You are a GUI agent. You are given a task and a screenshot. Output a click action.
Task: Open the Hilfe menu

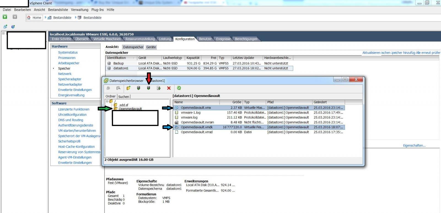pyautogui.click(x=111, y=10)
